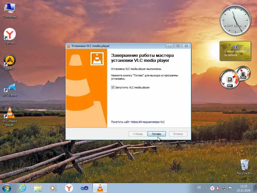Viewport: 257px width, 193px height.
Task: Click the Установка VLC media player выполнена text
Action: [136, 69]
